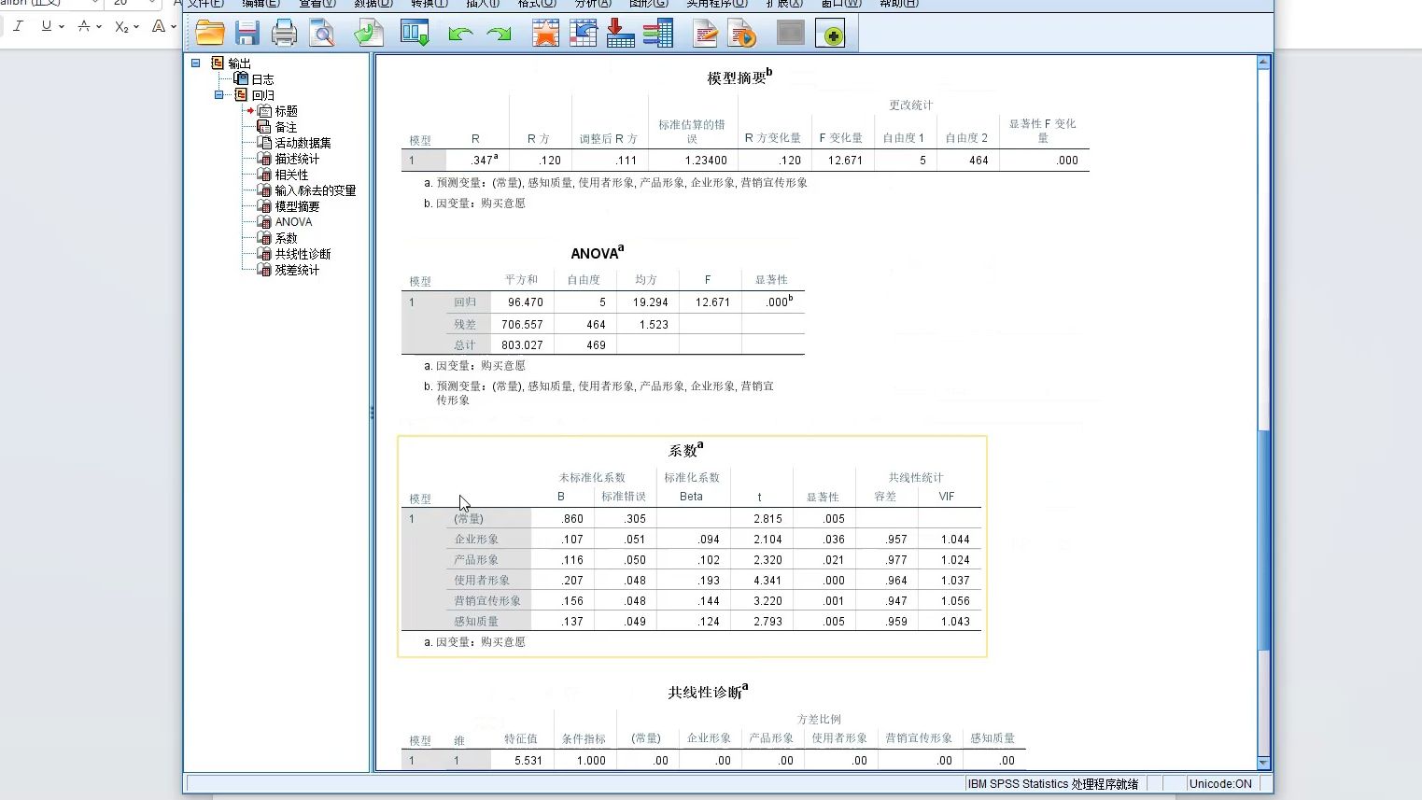The image size is (1422, 800).
Task: Select 相关性 in the outline tree
Action: click(291, 175)
